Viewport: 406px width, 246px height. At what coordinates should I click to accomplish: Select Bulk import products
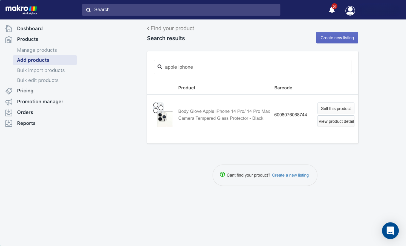pyautogui.click(x=41, y=70)
